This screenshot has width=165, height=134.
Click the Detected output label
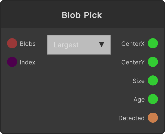click(x=131, y=118)
